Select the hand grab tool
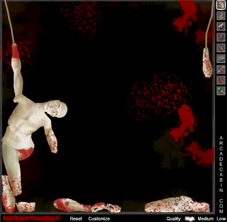Image resolution: width=227 pixels, height=222 pixels. [x=221, y=5]
